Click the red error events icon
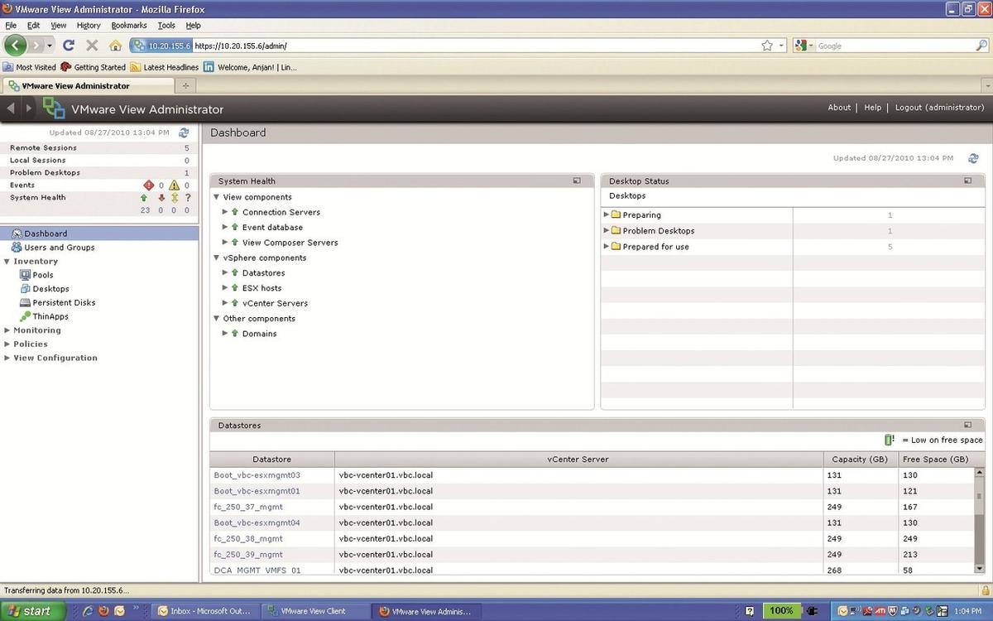 (x=149, y=185)
